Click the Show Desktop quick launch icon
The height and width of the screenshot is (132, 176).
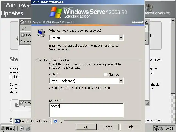[x=22, y=128]
